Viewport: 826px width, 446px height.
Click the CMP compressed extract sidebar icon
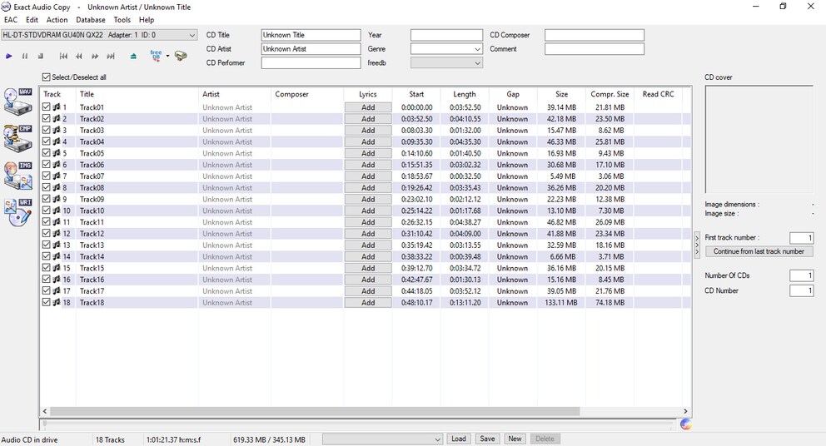click(18, 138)
